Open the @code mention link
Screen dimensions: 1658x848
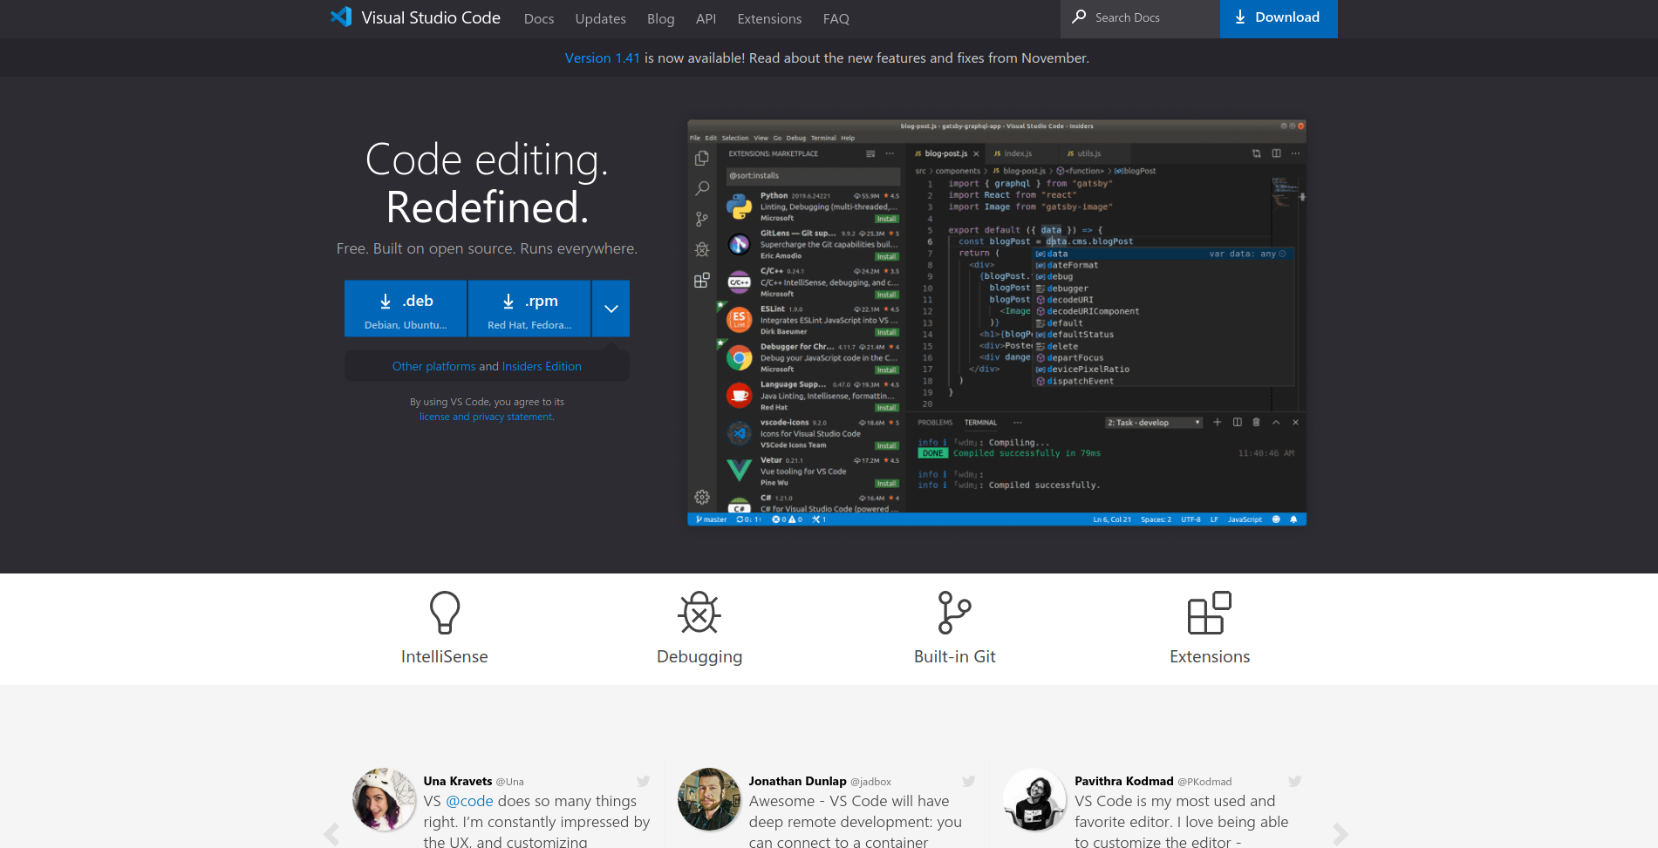coord(469,801)
